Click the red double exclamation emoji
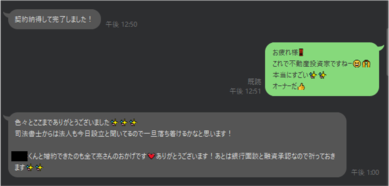This screenshot has height=186, width=389. (301, 53)
